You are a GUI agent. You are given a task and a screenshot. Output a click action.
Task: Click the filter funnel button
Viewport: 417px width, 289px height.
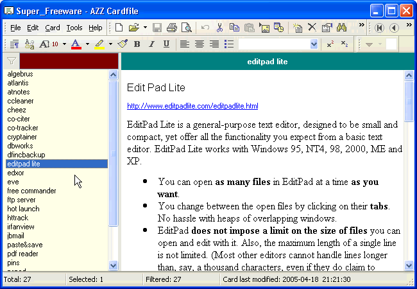point(12,61)
